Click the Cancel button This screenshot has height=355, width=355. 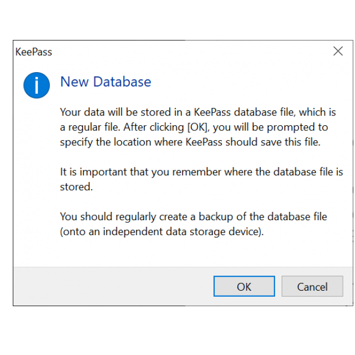click(312, 286)
